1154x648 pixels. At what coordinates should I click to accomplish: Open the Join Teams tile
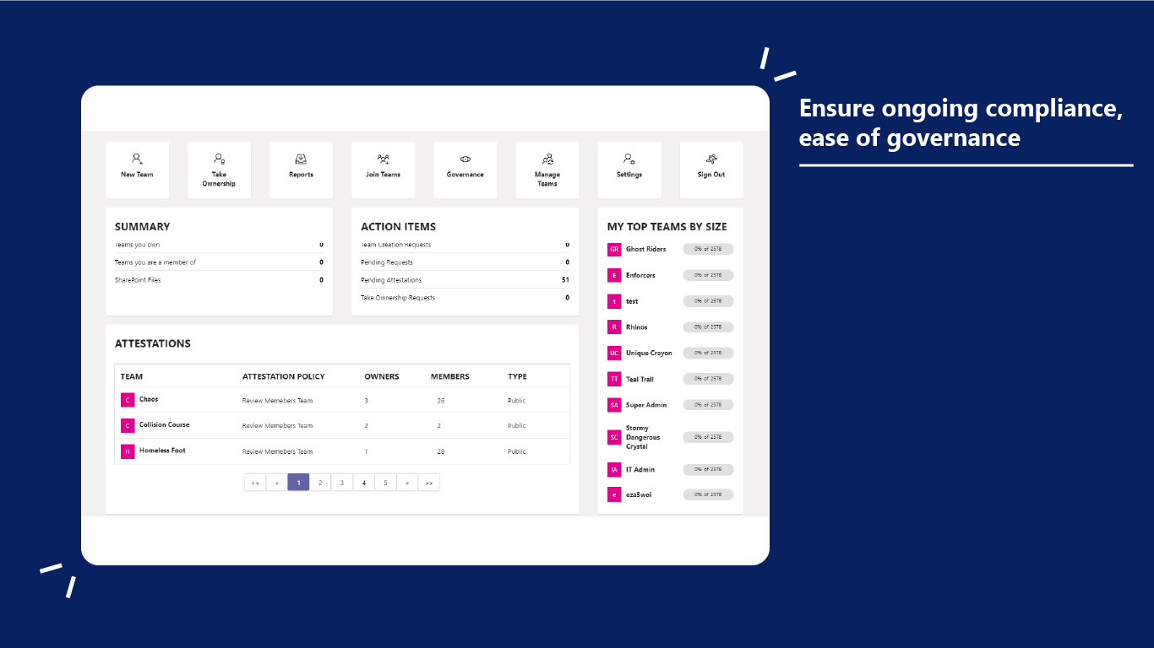(383, 170)
